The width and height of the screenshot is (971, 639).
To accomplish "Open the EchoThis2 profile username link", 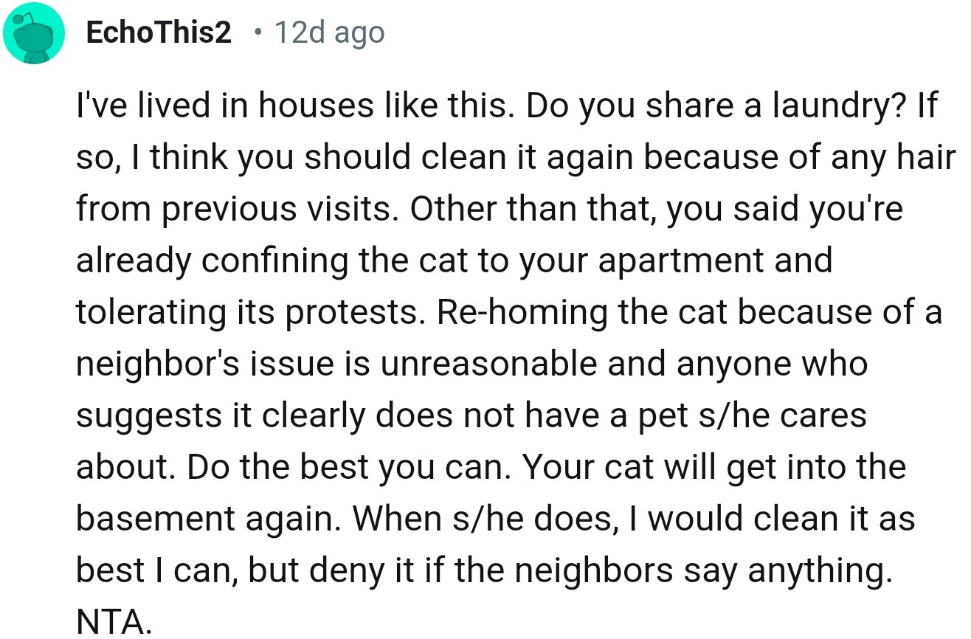I will (159, 32).
